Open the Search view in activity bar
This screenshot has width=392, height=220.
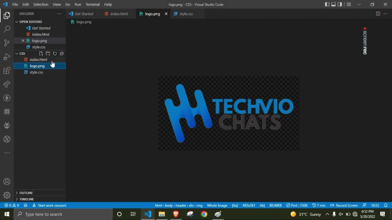coord(7,29)
